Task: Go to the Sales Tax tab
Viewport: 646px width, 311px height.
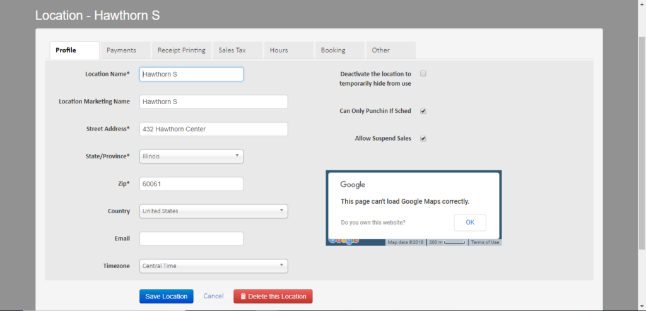Action: (x=232, y=50)
